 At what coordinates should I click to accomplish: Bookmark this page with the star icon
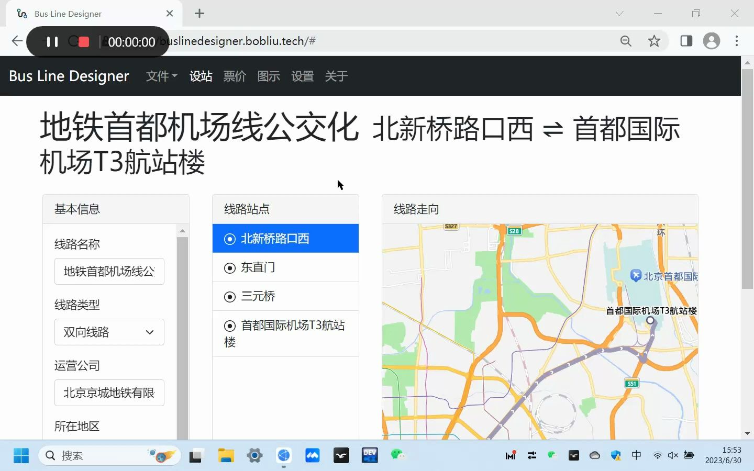click(654, 41)
